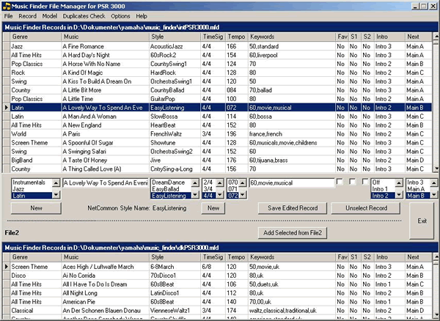This screenshot has width=440, height=321.
Task: Open the Options menu
Action: coord(120,16)
